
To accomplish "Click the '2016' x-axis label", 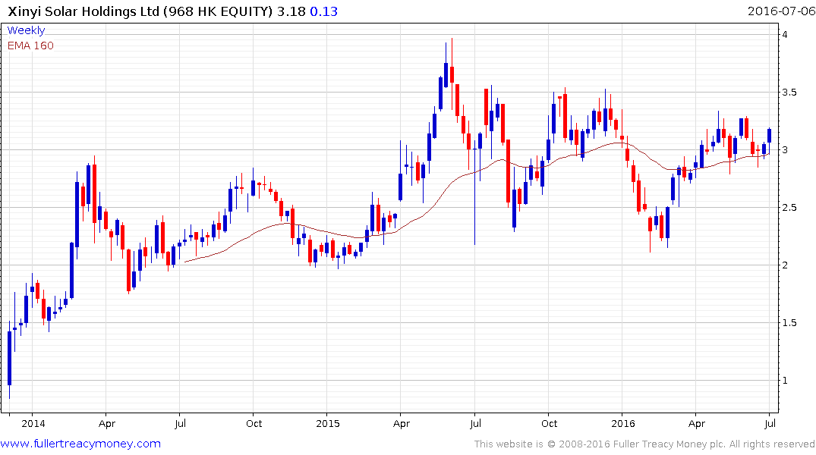I will [x=623, y=423].
